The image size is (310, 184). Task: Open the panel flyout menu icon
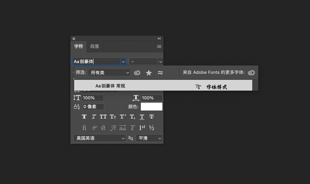(x=159, y=46)
